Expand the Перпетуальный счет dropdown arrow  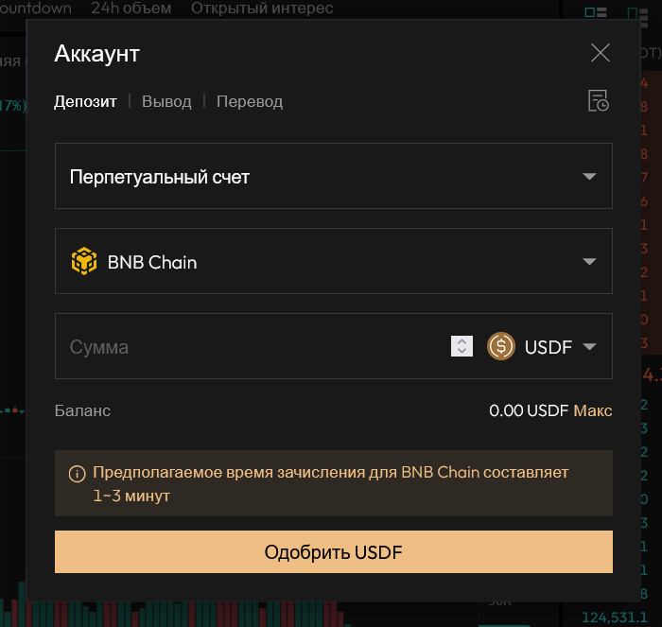pyautogui.click(x=589, y=176)
